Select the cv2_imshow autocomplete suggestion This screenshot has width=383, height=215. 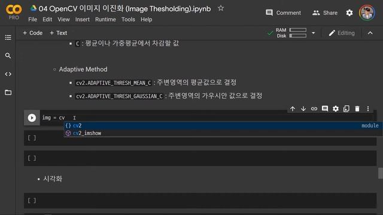click(223, 133)
